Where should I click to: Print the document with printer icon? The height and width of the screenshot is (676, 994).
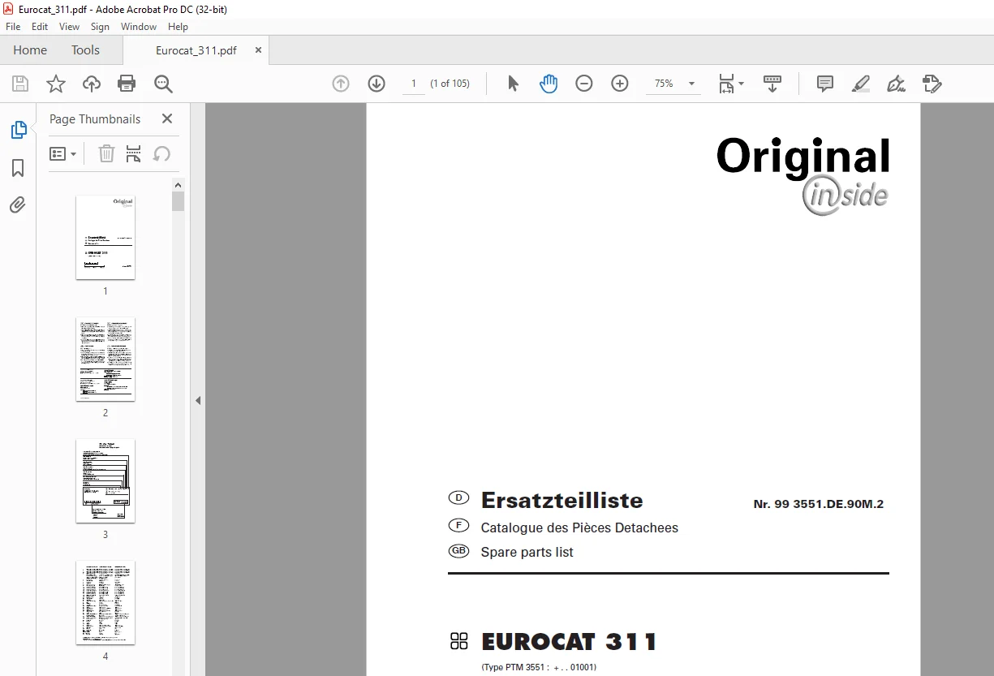127,84
